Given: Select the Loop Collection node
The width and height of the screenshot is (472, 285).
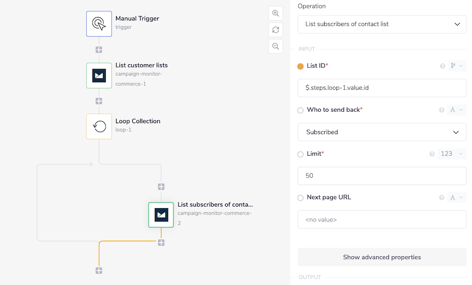Looking at the screenshot, I should (99, 126).
